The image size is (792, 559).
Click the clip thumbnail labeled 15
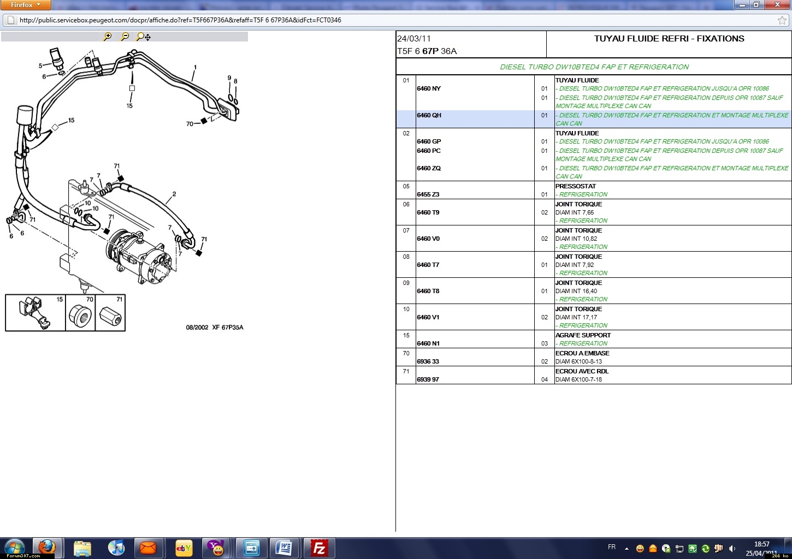35,313
